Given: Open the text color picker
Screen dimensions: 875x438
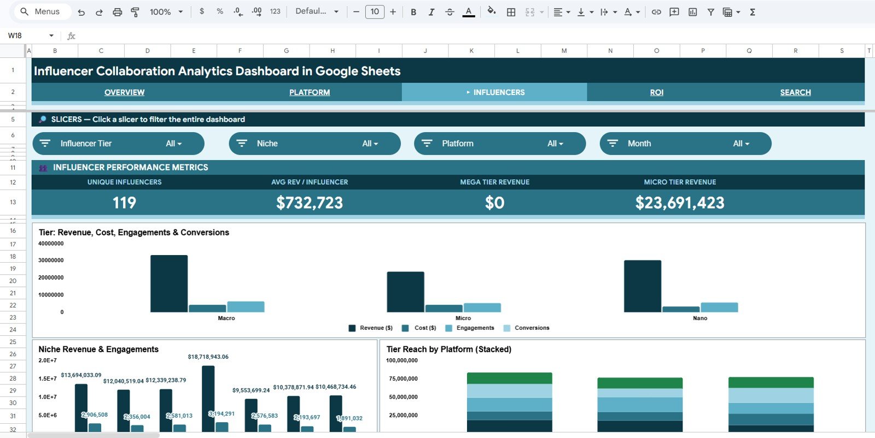Looking at the screenshot, I should (469, 12).
